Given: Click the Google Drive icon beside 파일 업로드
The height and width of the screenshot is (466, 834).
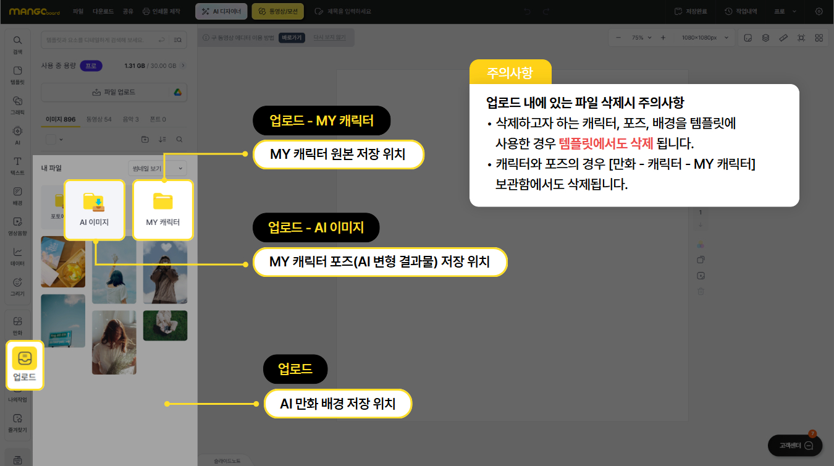Looking at the screenshot, I should click(177, 92).
